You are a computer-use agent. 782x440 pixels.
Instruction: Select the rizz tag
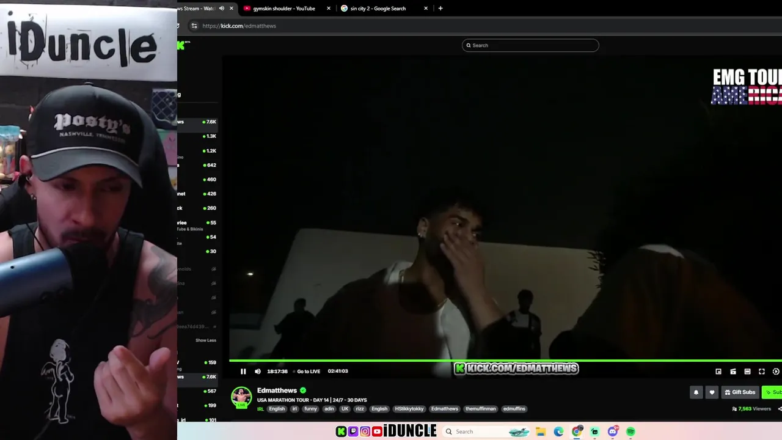[x=360, y=409]
